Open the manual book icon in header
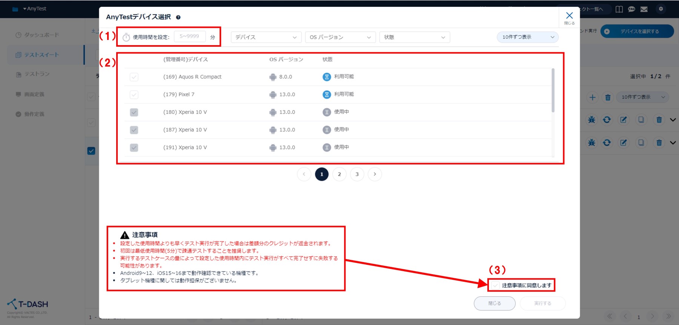This screenshot has width=679, height=325. (619, 9)
